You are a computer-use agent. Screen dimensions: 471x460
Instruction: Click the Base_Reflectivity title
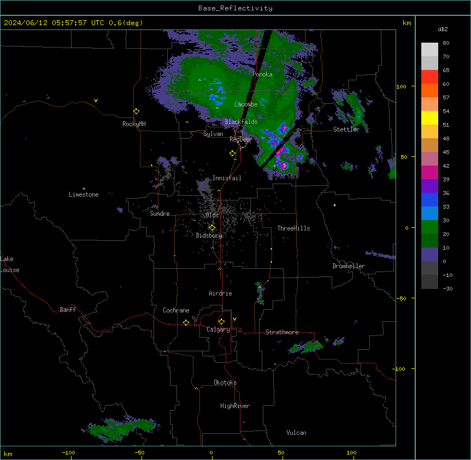(x=236, y=8)
